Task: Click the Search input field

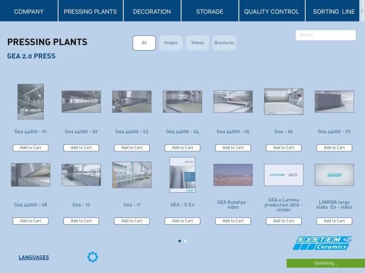Action: pyautogui.click(x=326, y=35)
